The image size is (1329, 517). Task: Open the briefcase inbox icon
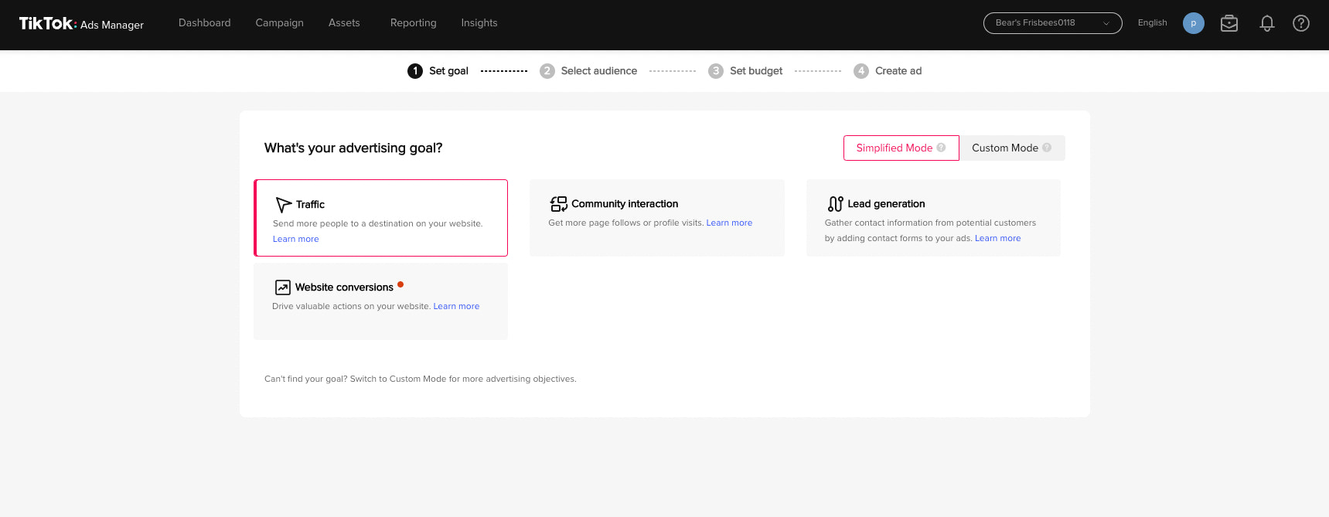[1229, 23]
